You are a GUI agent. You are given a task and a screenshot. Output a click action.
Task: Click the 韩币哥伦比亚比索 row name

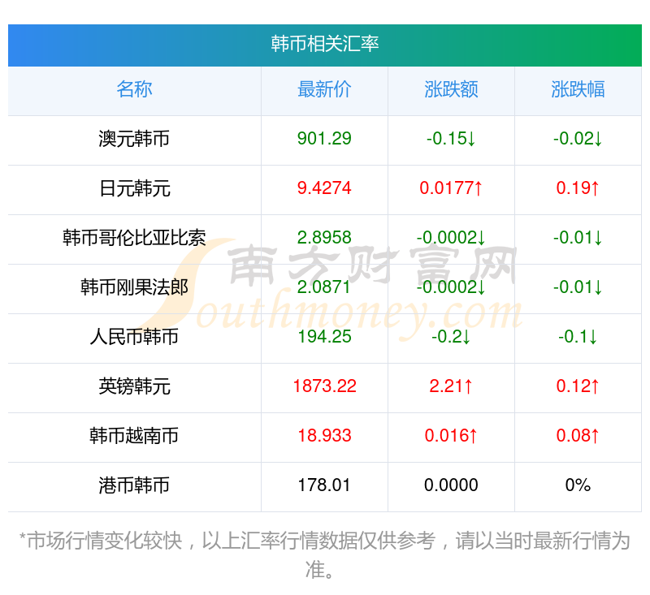pos(134,238)
